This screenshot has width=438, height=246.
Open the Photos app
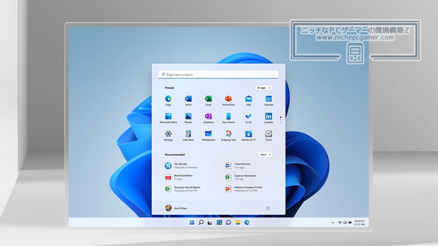(188, 118)
